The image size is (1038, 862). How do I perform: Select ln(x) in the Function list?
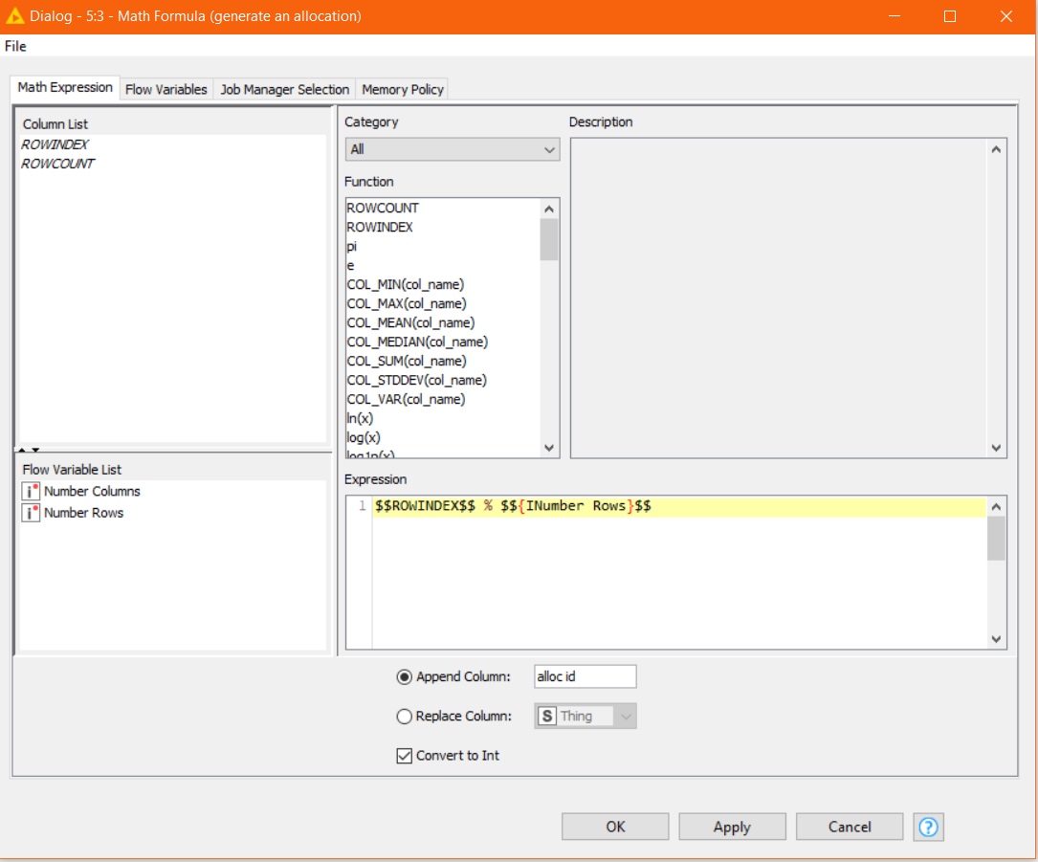click(360, 418)
